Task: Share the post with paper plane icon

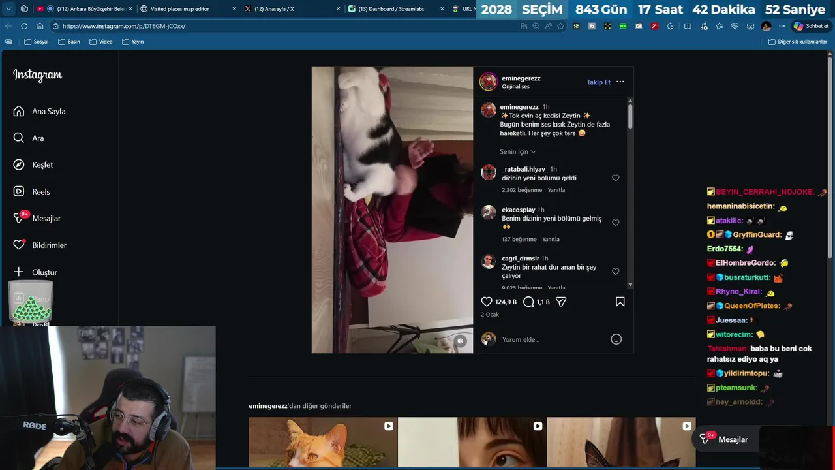Action: [x=561, y=302]
